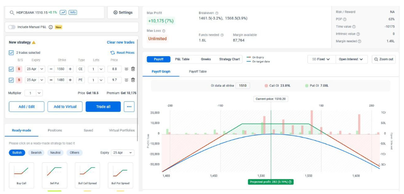
Task: Expand the Open Interest dropdown
Action: point(351,59)
